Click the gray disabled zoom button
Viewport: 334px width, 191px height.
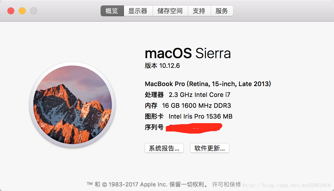pos(33,11)
